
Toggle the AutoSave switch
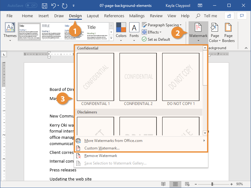(31, 6)
